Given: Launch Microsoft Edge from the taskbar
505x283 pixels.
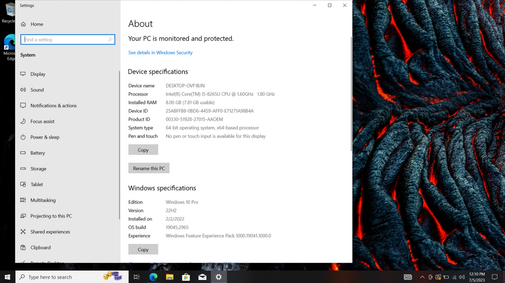Looking at the screenshot, I should [x=153, y=277].
